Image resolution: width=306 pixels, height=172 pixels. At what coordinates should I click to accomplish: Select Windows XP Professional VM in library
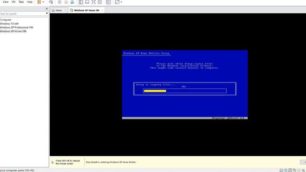coord(16,27)
